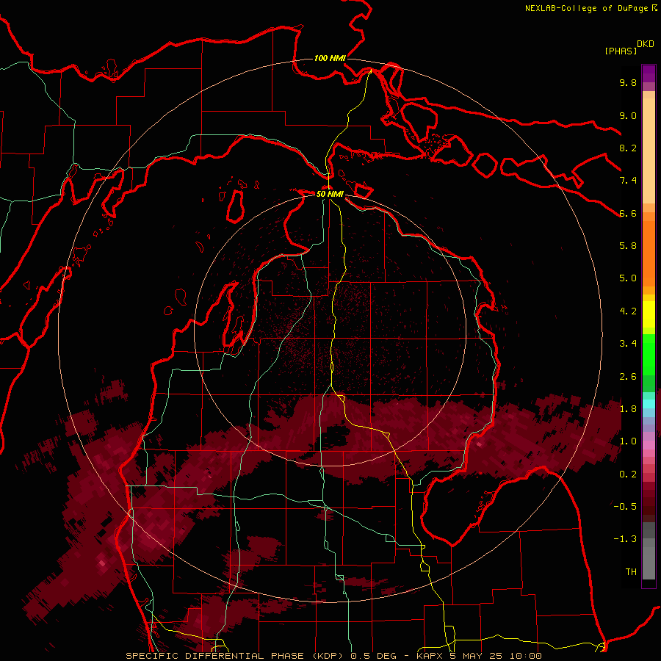Click the 100 NMI range ring label

330,58
